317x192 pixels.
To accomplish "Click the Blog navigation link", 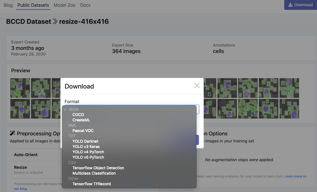I will [x=8, y=5].
